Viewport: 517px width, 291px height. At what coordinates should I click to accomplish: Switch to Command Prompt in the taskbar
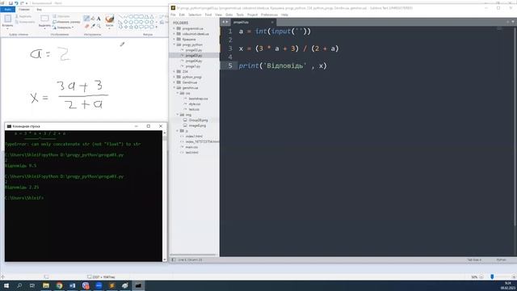138,285
